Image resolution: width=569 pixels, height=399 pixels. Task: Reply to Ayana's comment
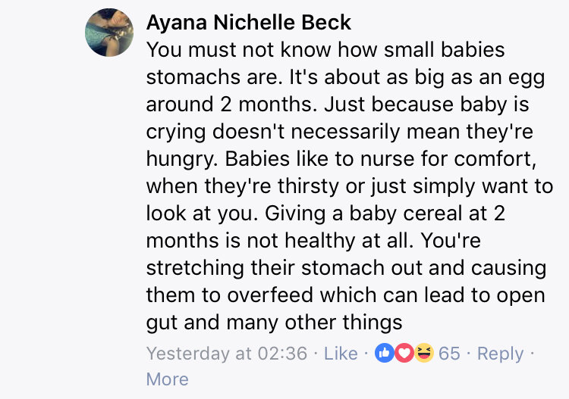click(500, 354)
